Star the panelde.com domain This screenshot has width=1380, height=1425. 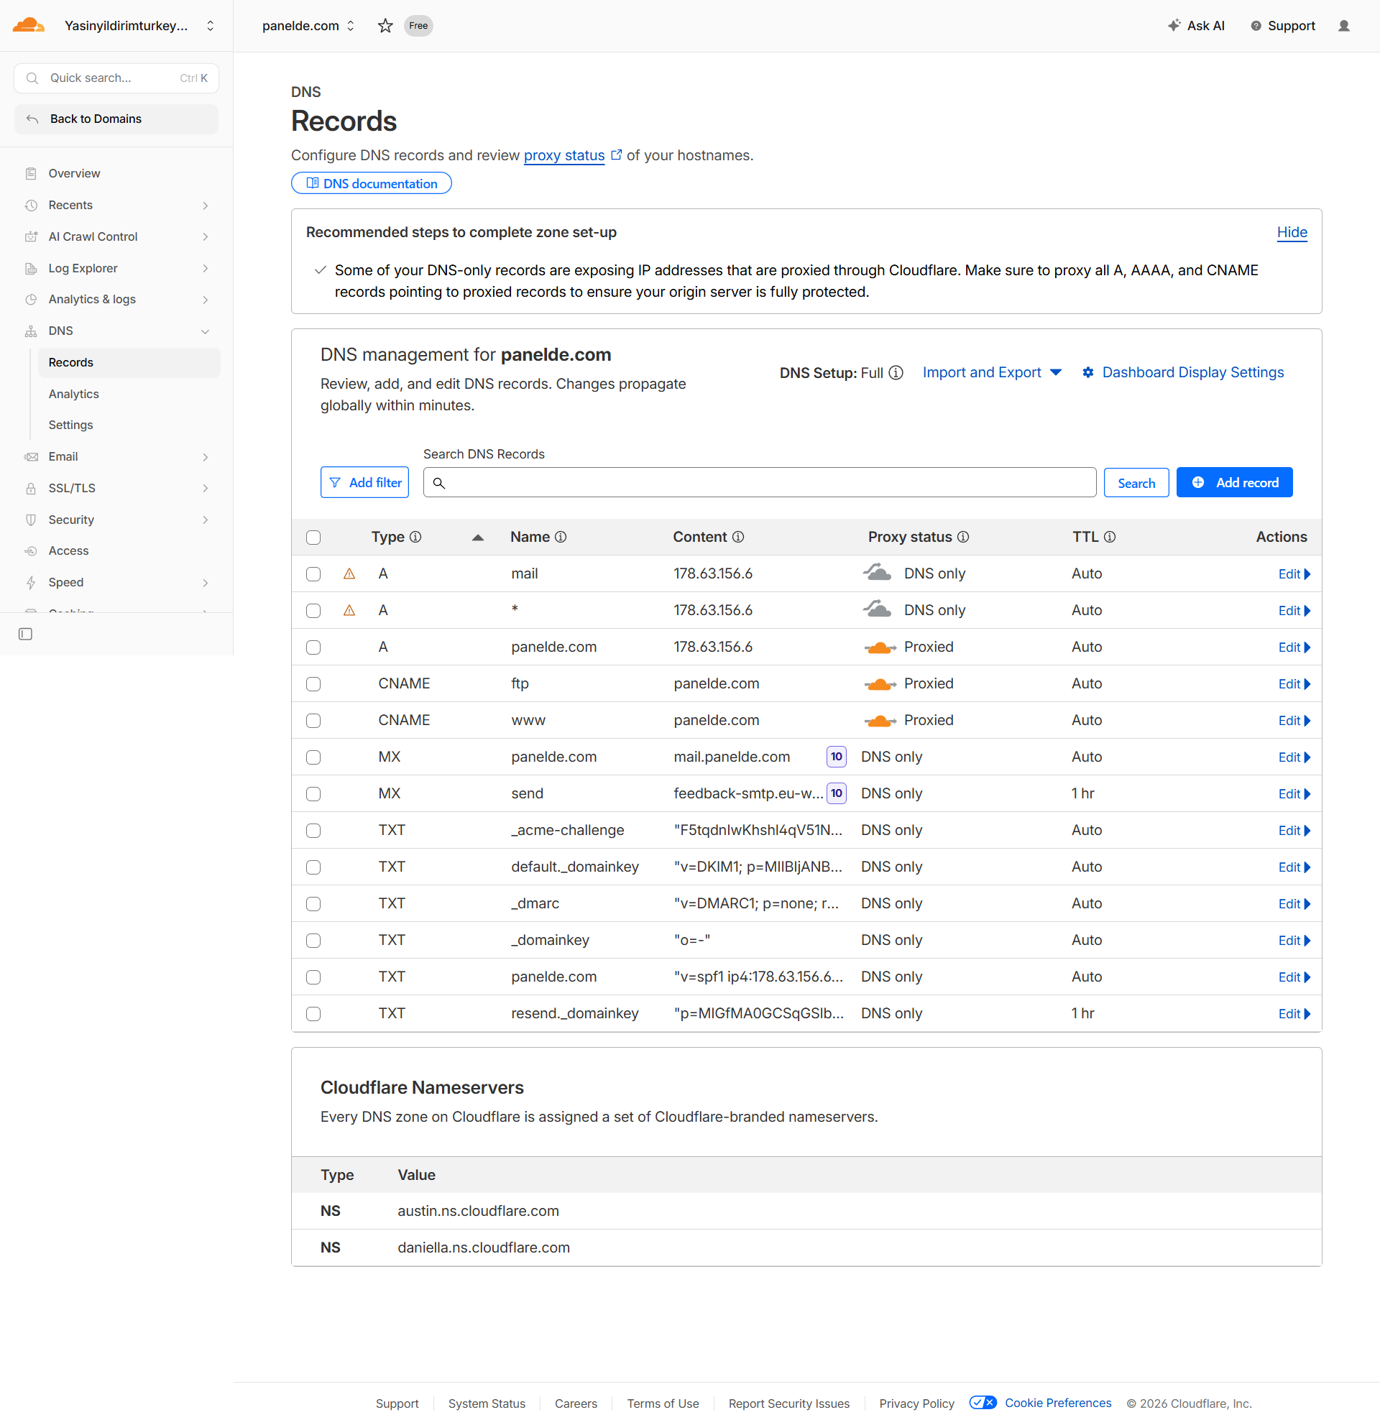[385, 26]
